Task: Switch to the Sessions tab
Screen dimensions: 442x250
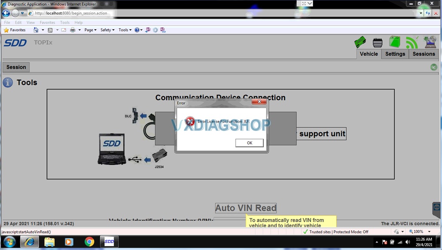Action: click(424, 54)
